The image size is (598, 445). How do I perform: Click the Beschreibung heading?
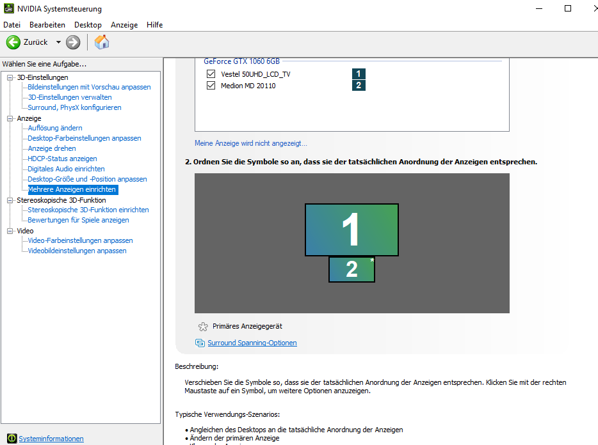tap(197, 366)
